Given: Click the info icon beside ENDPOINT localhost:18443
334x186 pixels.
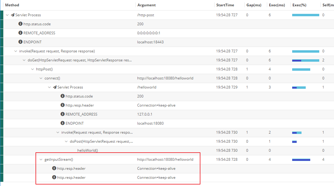Looking at the screenshot, I should (20, 42).
